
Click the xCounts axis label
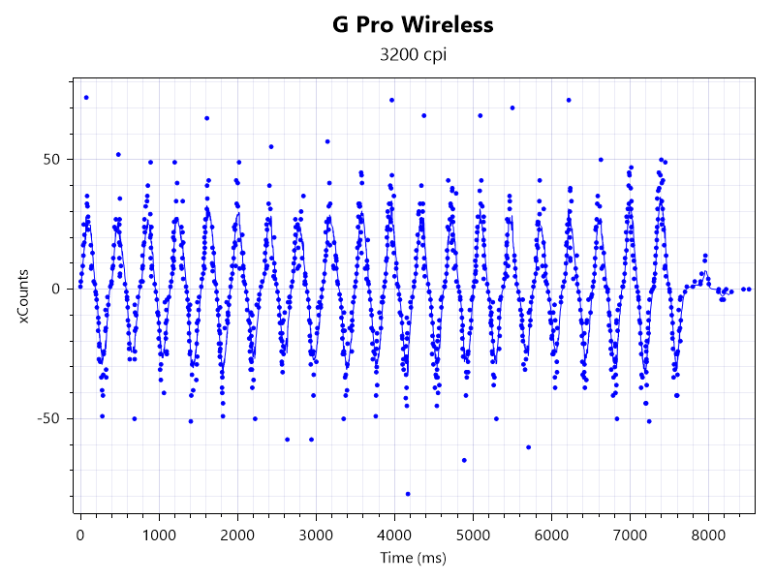23,296
